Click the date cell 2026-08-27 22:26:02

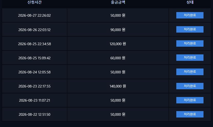click(x=34, y=15)
